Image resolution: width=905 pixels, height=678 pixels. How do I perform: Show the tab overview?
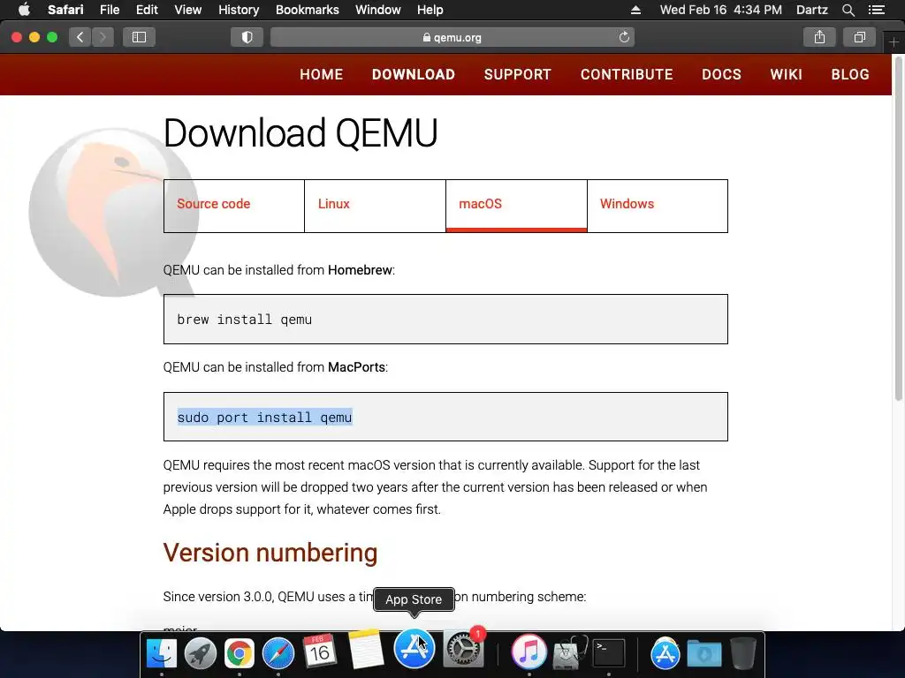click(x=859, y=37)
